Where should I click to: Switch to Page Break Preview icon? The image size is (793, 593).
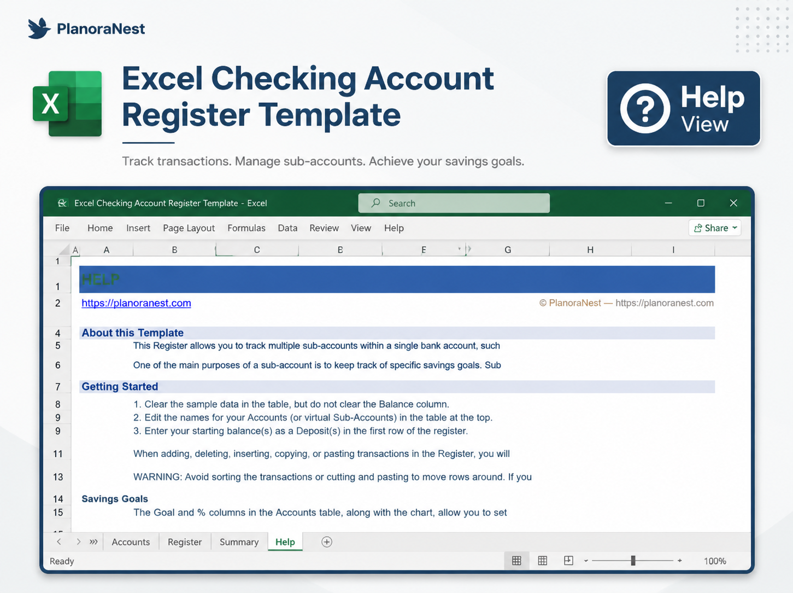(568, 561)
